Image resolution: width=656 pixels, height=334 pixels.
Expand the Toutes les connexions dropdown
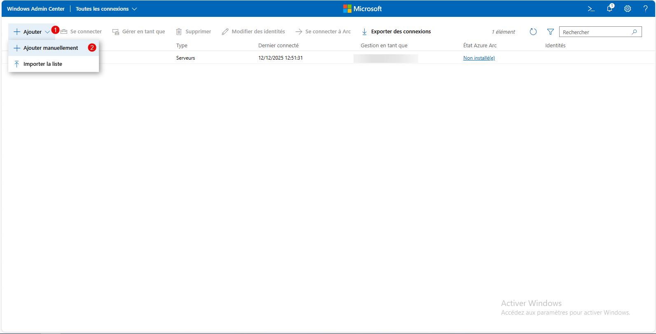click(x=106, y=9)
